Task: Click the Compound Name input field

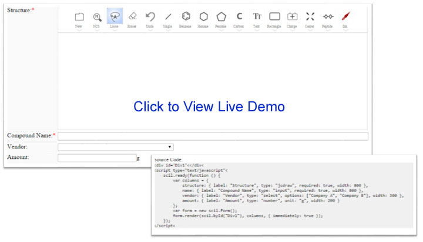Action: click(x=213, y=136)
